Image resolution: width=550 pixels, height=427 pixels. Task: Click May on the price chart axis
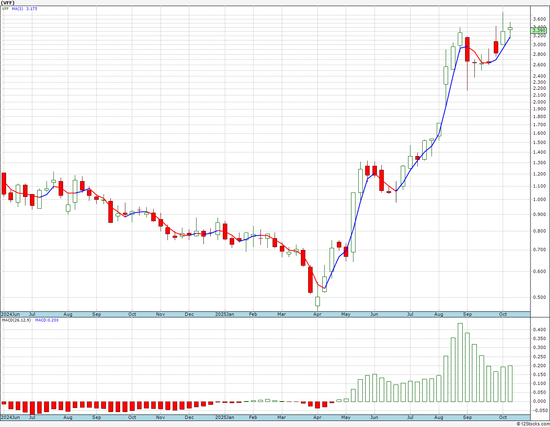(x=346, y=314)
